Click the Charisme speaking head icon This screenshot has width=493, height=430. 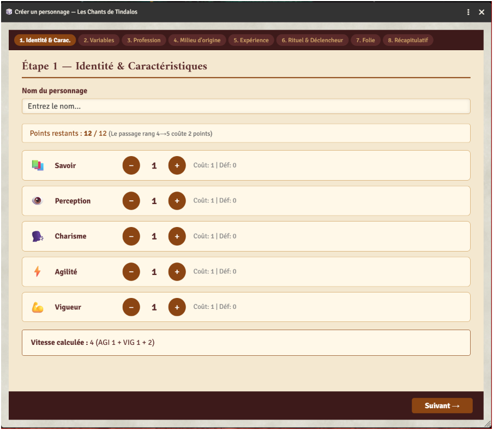click(x=38, y=236)
